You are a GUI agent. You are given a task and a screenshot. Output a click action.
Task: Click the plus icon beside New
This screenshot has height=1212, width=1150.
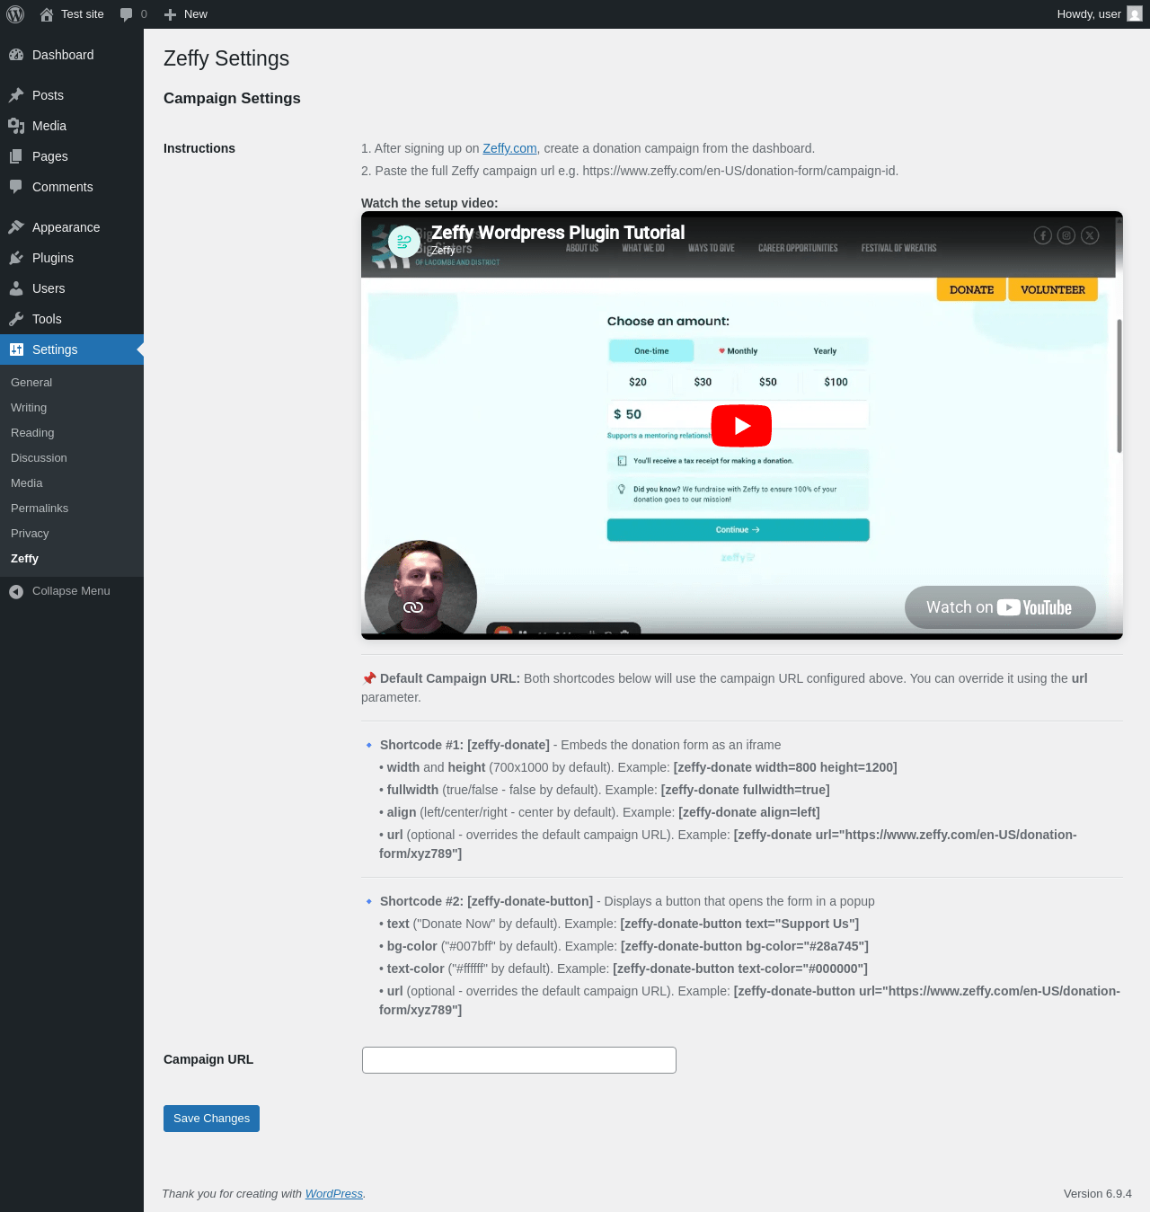pyautogui.click(x=170, y=14)
